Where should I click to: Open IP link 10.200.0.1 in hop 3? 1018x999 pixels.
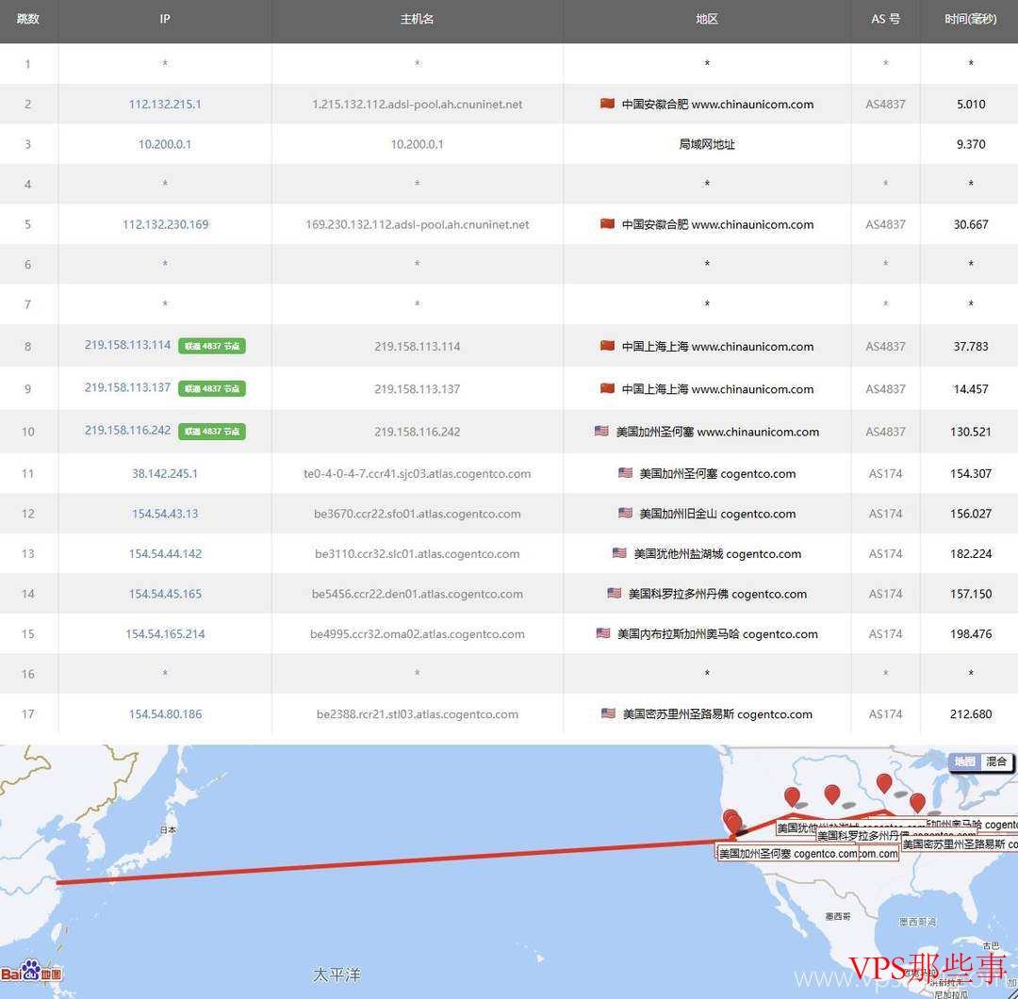(165, 144)
